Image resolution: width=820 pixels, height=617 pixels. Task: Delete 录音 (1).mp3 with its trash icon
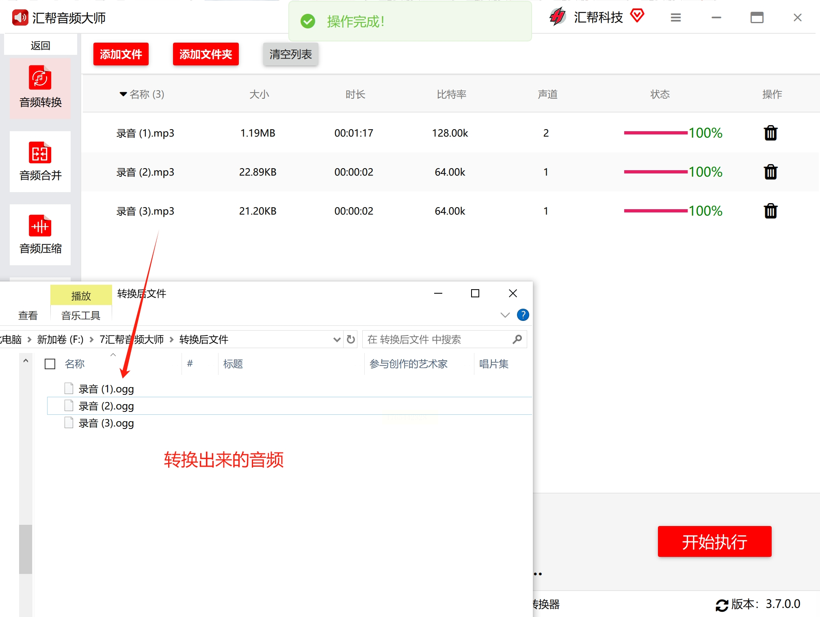770,133
